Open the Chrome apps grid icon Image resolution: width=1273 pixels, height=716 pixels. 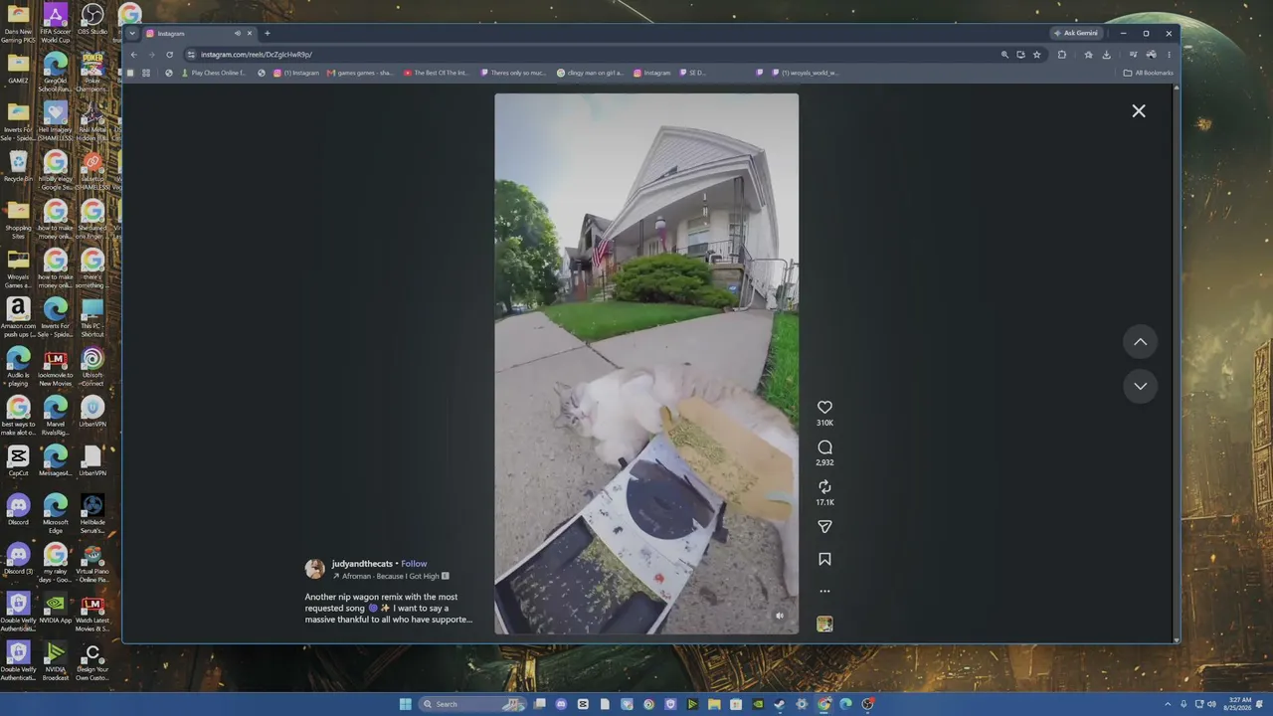coord(146,73)
